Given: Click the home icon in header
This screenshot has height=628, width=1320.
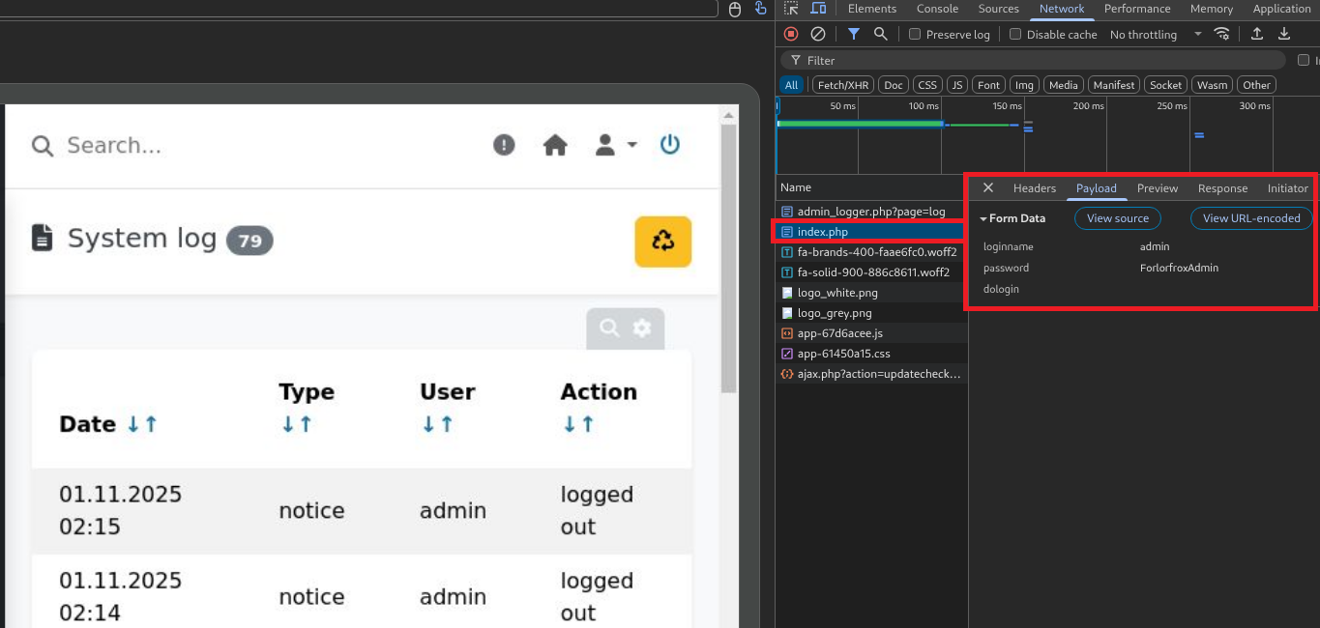Looking at the screenshot, I should pos(555,145).
